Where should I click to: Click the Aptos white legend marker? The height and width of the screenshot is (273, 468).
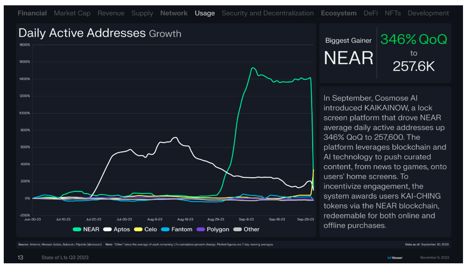(x=107, y=229)
